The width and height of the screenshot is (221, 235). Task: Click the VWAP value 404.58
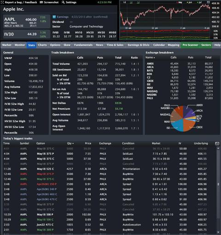(x=33, y=58)
